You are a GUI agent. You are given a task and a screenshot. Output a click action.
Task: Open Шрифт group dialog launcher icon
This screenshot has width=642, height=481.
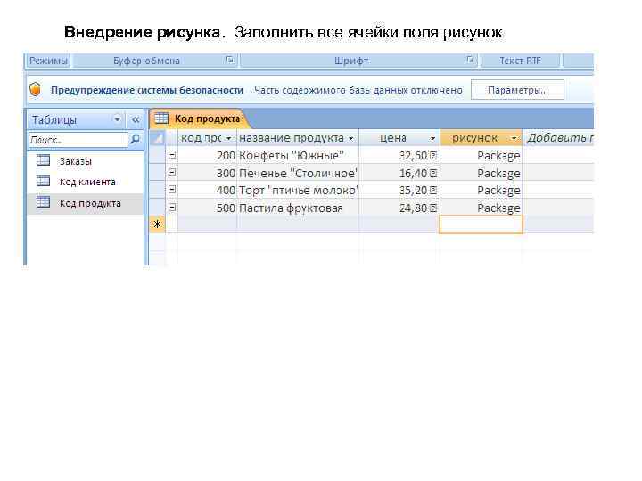(x=470, y=61)
